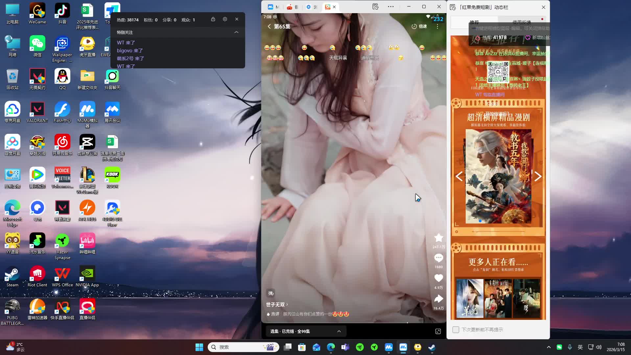Open the video three-dot more menu
This screenshot has height=355, width=631.
[437, 26]
